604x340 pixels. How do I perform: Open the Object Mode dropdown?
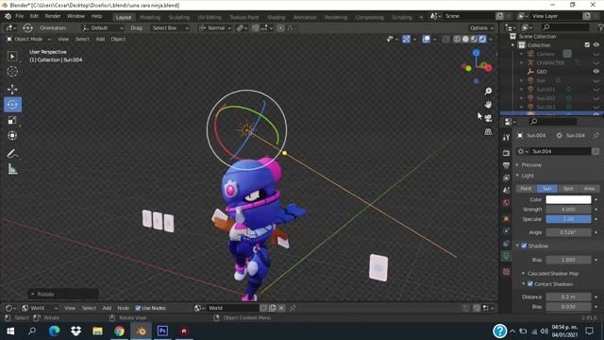coord(29,39)
